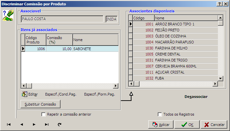230x131 pixels.
Task: Click product code 1006 cell
Action: coord(36,49)
